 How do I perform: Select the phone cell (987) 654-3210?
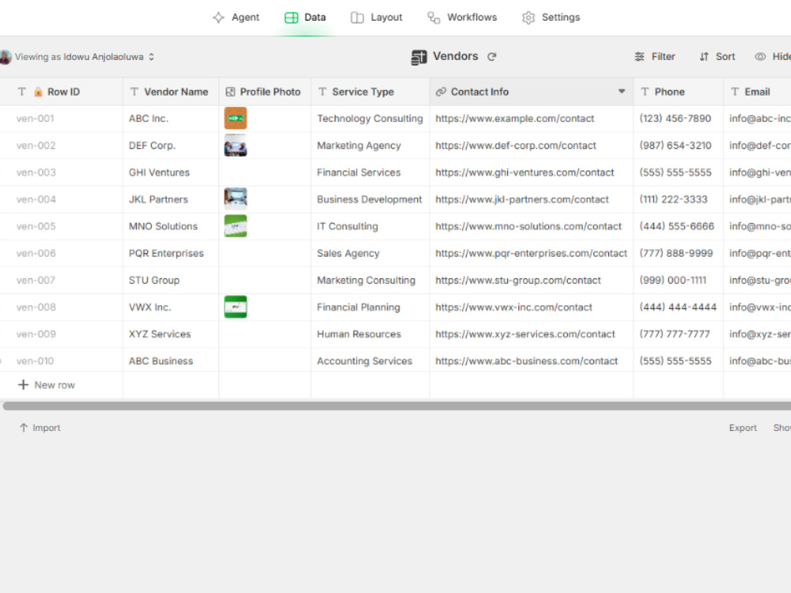[679, 145]
